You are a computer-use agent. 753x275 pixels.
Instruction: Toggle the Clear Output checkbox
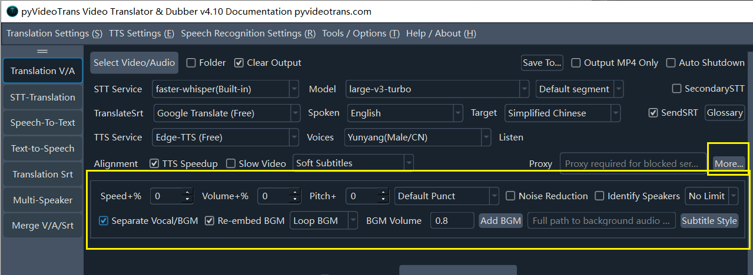[x=268, y=63]
